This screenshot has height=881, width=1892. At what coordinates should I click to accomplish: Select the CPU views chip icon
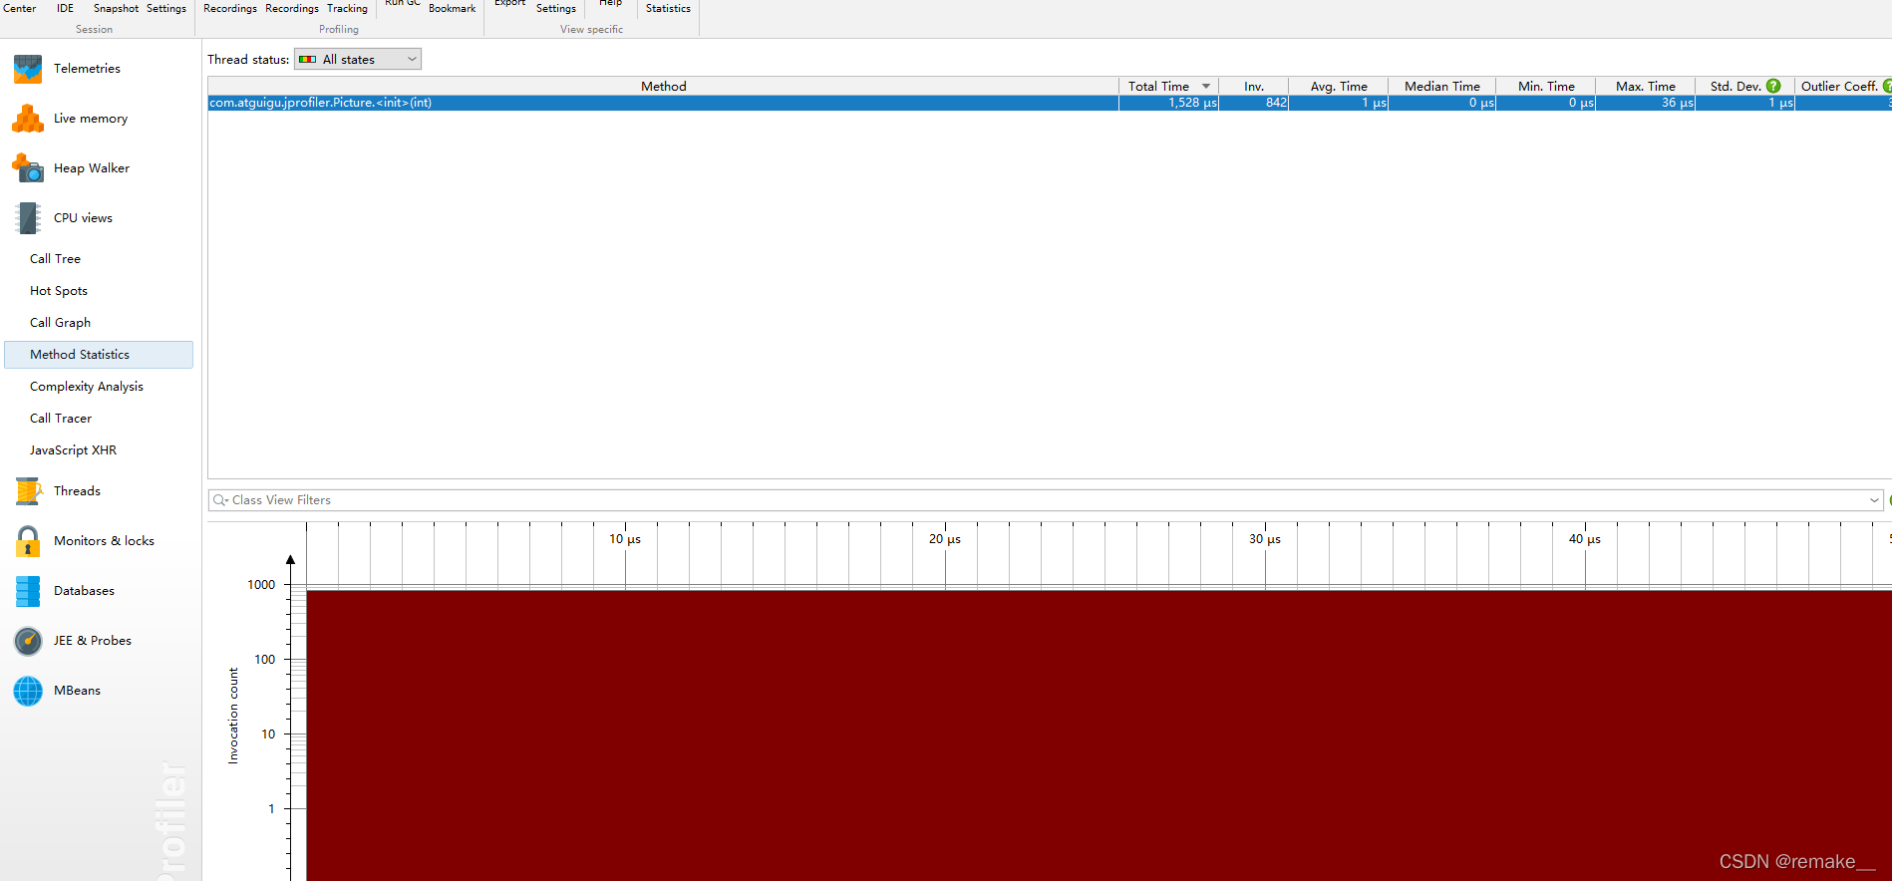(28, 218)
